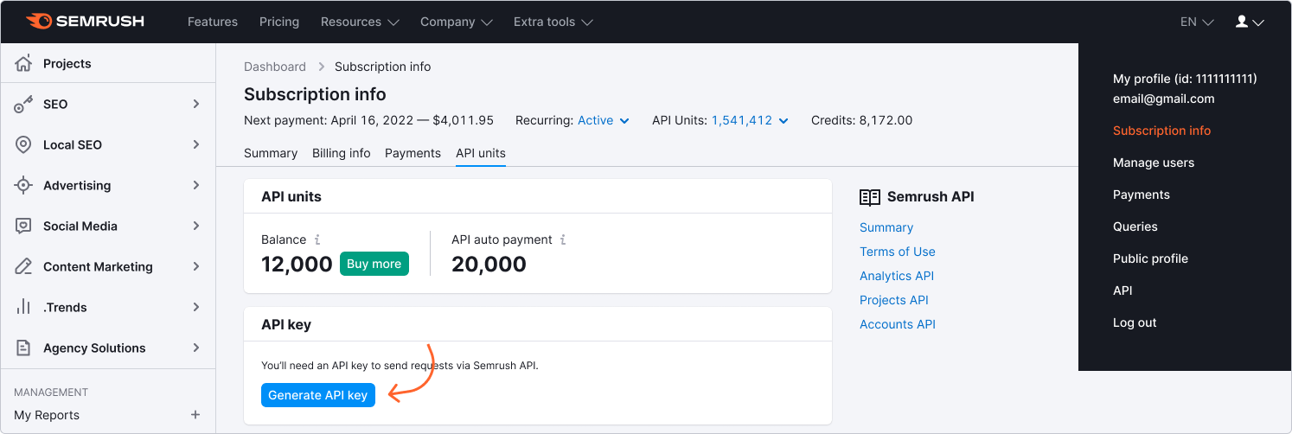1292x434 pixels.
Task: Click the Semrush logo
Action: pyautogui.click(x=85, y=22)
